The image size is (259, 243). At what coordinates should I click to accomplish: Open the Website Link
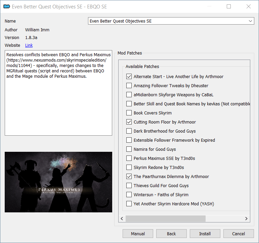[29, 45]
